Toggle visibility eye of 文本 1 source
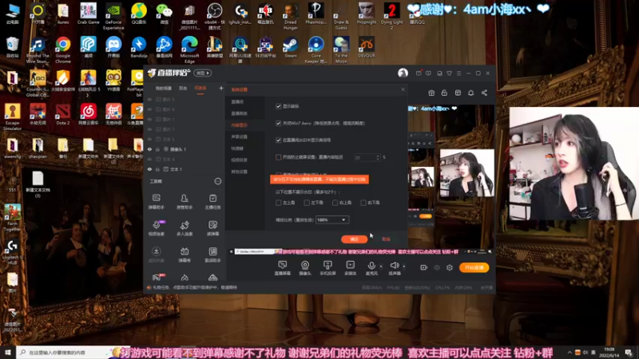The image size is (639, 359). (x=149, y=169)
